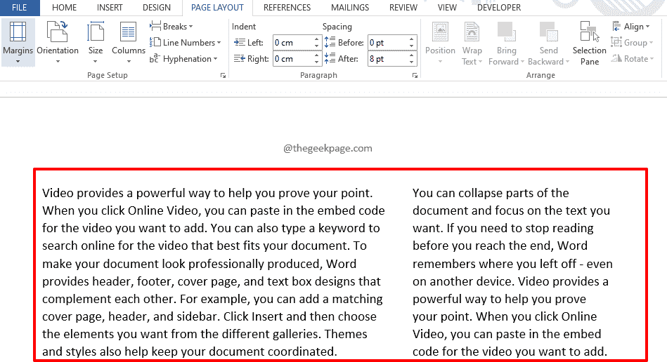Expand the Breaks dropdown
This screenshot has width=667, height=362.
pyautogui.click(x=171, y=27)
